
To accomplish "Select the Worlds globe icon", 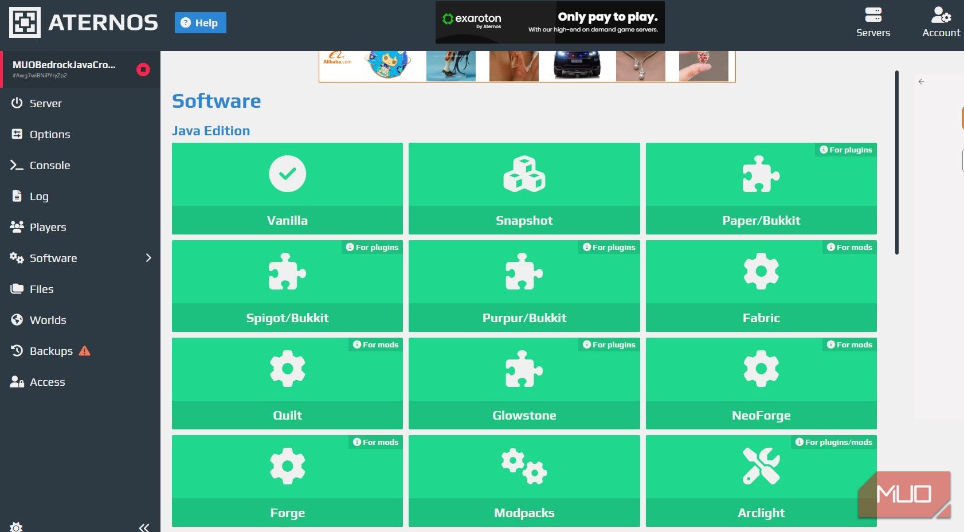I will click(17, 320).
